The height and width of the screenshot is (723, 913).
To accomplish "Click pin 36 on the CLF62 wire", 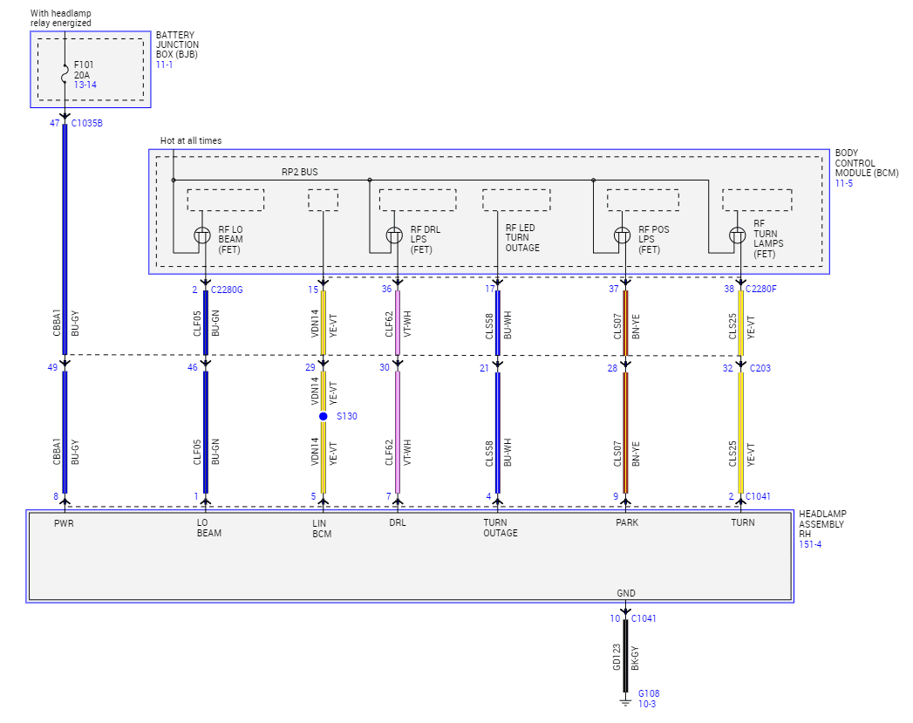I will point(386,290).
